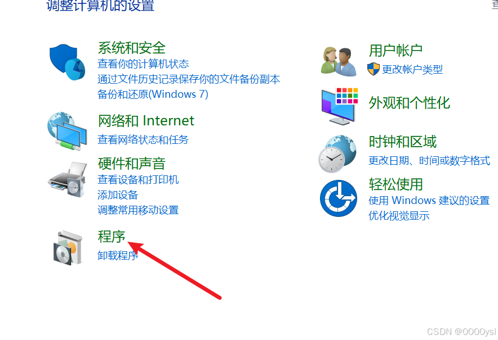Image resolution: width=498 pixels, height=340 pixels.
Task: Open the 卸载程序 link
Action: point(118,255)
